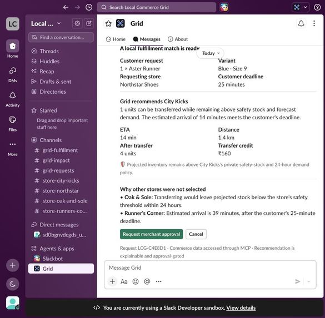This screenshot has height=318, width=325.
Task: Open DMs in the left rail
Action: (13, 74)
